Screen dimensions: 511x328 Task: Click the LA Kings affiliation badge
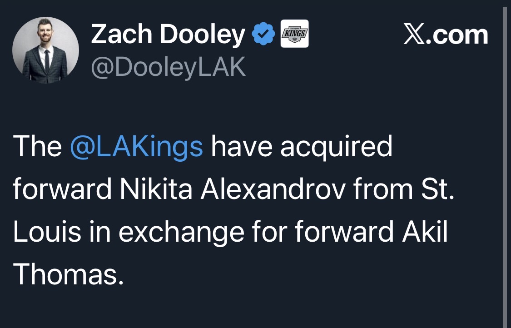295,34
